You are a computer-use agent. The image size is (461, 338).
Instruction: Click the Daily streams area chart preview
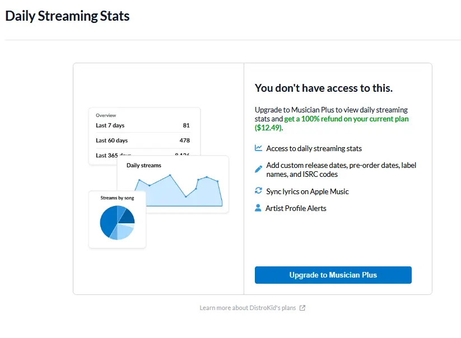coord(179,191)
